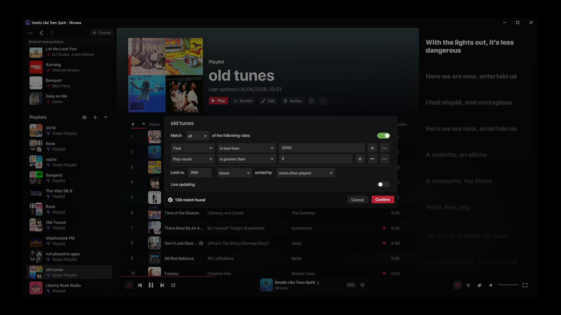Go back with the left arrow
561x315 pixels.
[41, 33]
